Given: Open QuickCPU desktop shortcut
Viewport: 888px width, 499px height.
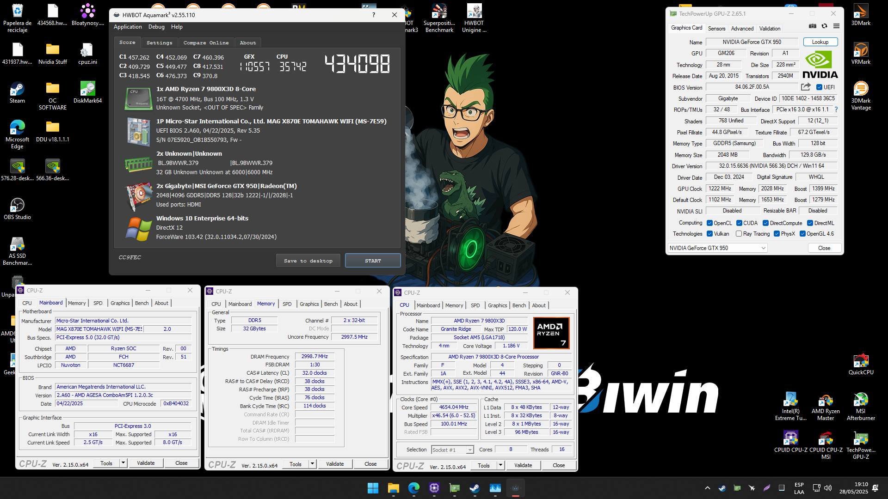Looking at the screenshot, I should click(861, 364).
